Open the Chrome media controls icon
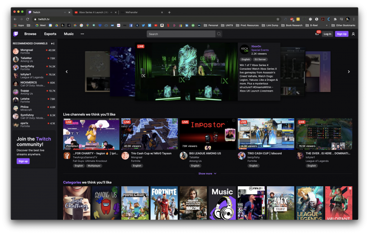The width and height of the screenshot is (369, 234). coord(341,19)
